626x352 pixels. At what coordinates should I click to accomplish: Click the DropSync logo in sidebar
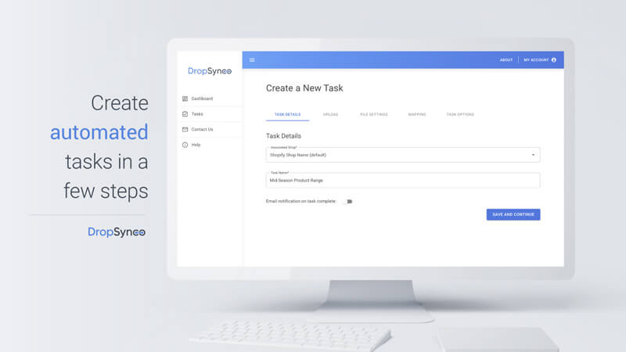(210, 71)
